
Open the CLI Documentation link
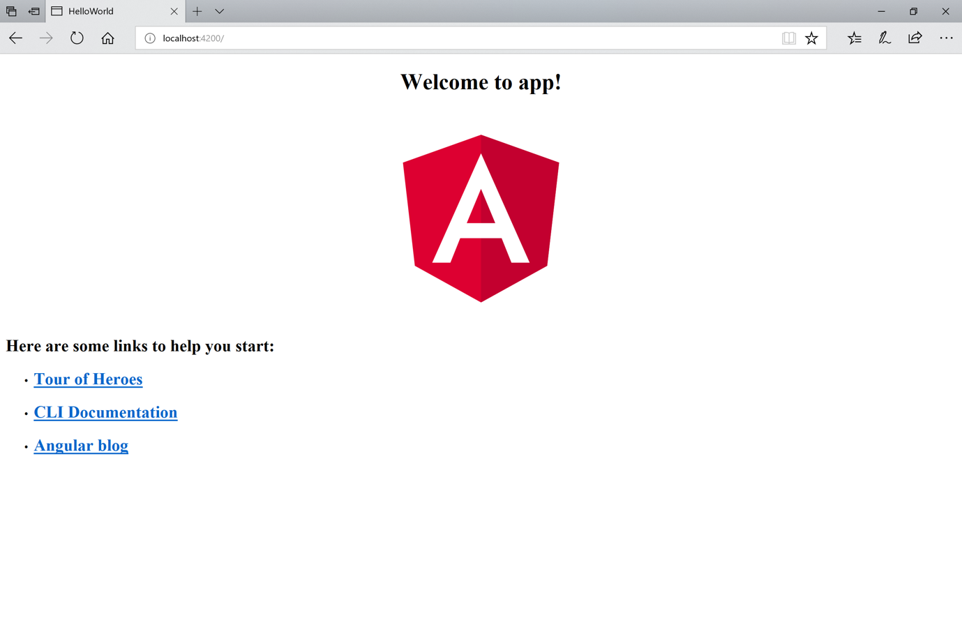tap(105, 413)
